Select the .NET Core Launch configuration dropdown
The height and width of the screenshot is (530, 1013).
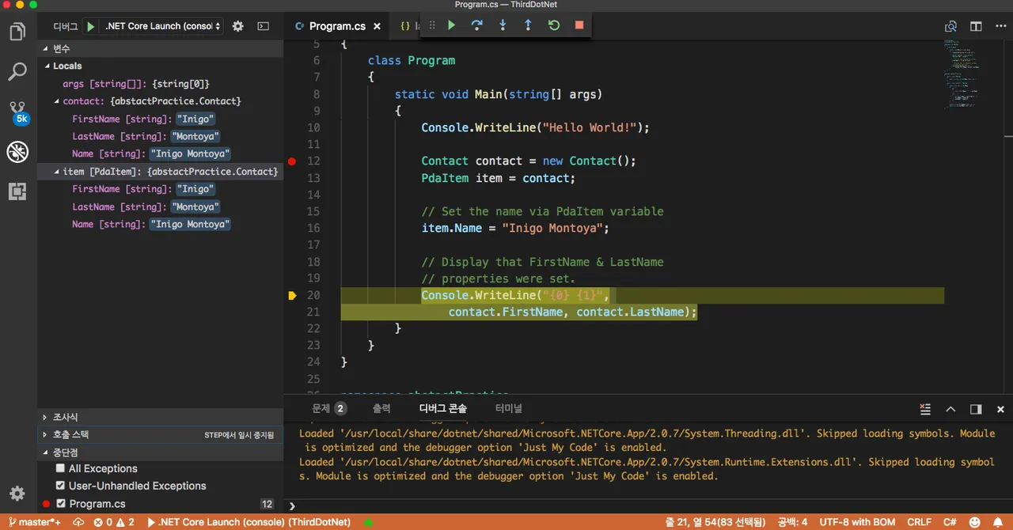point(163,26)
